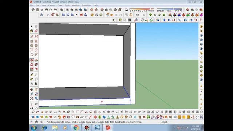Switch to Back camera view
Viewport: 233px width, 131px height.
tap(51, 10)
